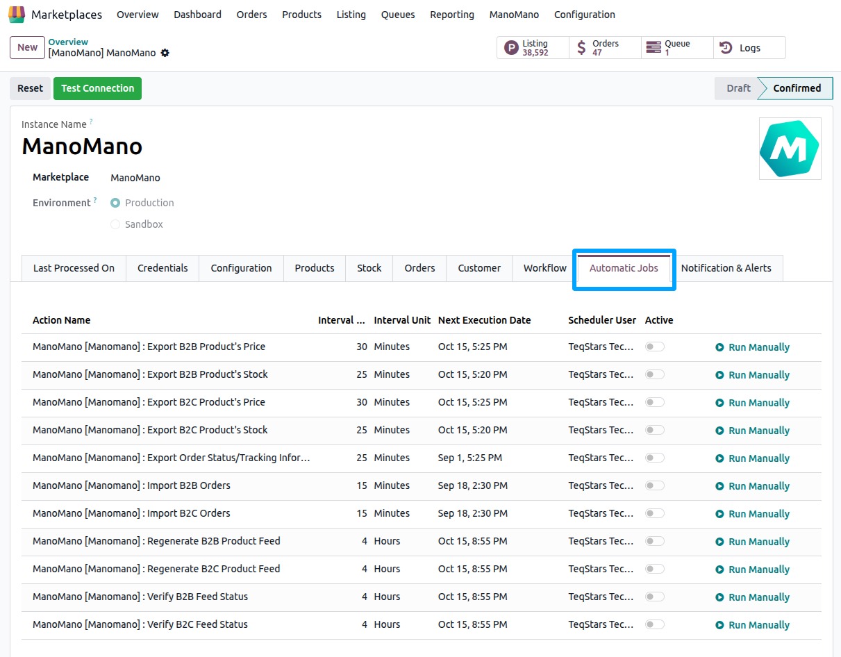Click the Sep 1, 5:25 PM execution date
The image size is (841, 657).
(470, 458)
